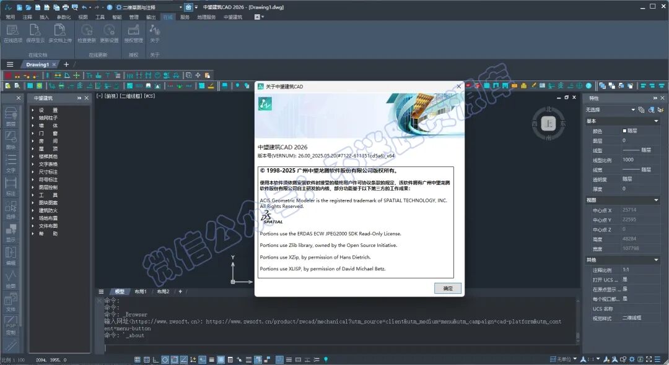Switch to the 中望建筑 ribbon tab
This screenshot has width=669, height=365.
[x=233, y=17]
